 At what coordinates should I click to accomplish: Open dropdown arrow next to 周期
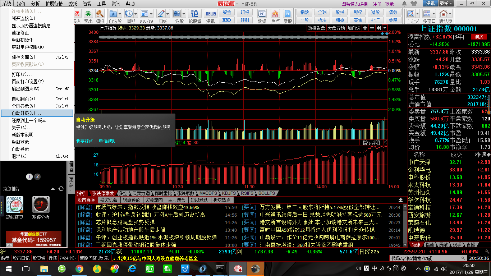(x=136, y=14)
